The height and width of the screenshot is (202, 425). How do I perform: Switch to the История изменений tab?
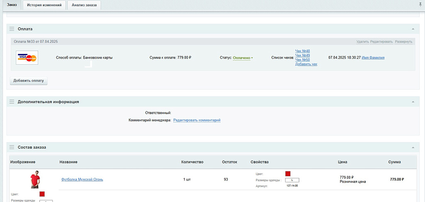coord(44,5)
